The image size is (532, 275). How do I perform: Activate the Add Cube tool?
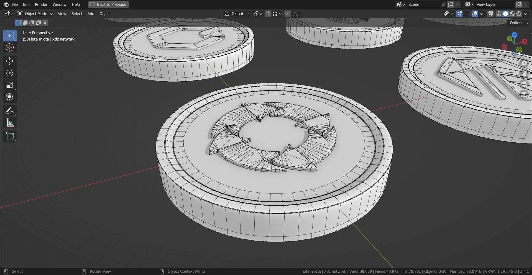[x=10, y=136]
